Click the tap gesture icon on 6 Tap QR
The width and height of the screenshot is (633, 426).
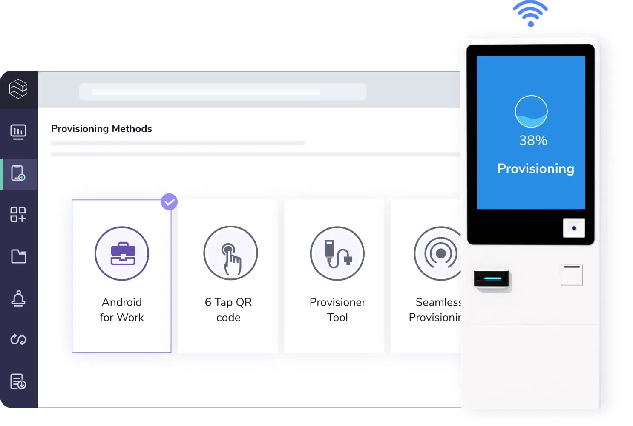[x=230, y=253]
